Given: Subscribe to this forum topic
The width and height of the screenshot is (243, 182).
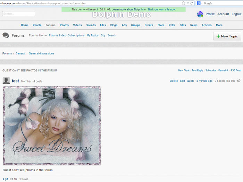Looking at the screenshot, I should pyautogui.click(x=211, y=70).
